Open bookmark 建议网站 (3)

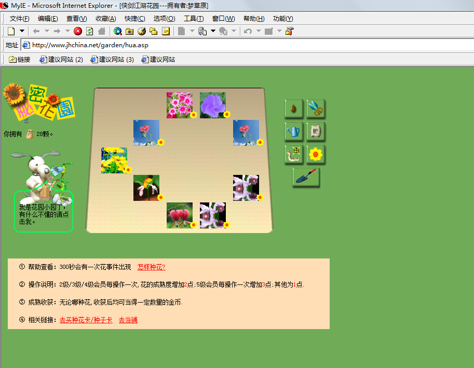coord(112,60)
